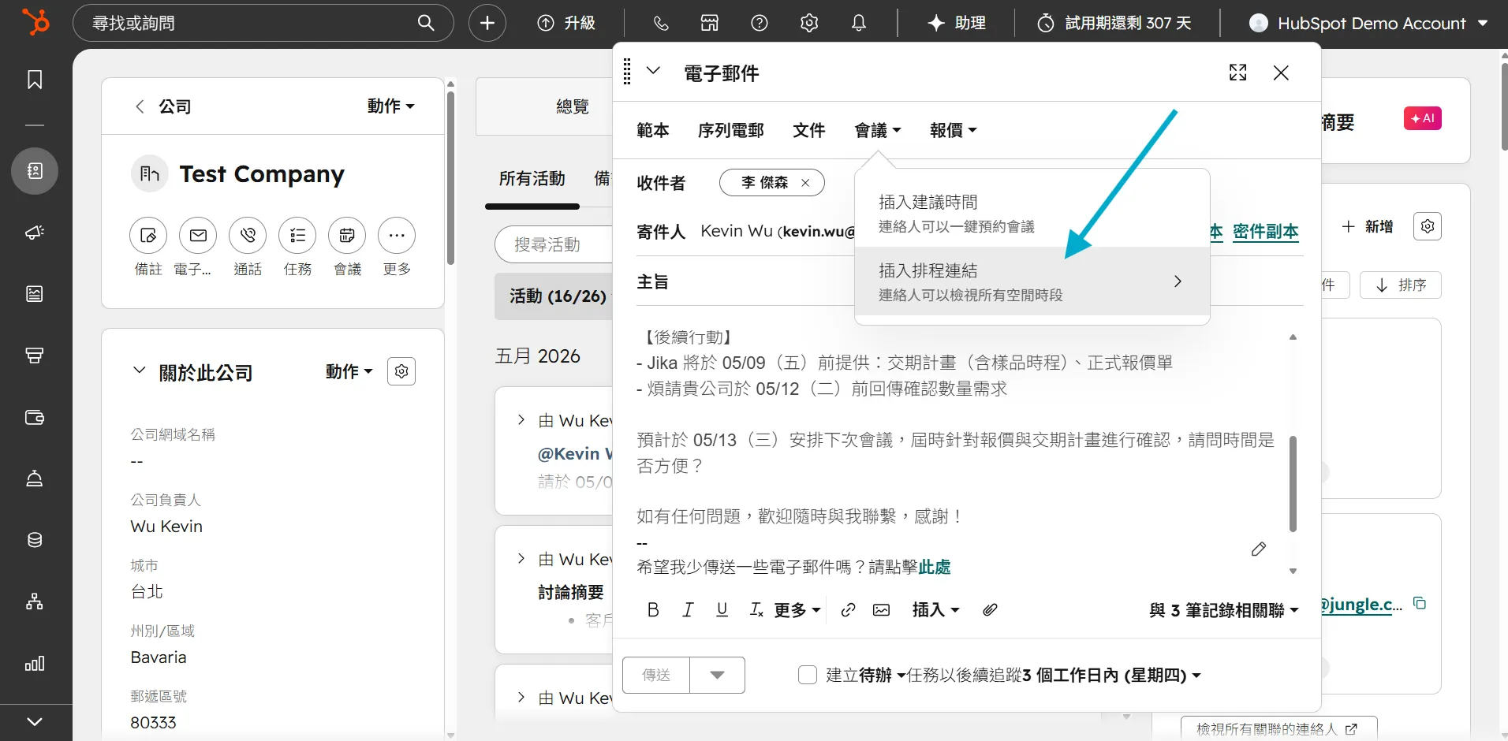1508x741 pixels.
Task: Click the 此處 unsubscribe link
Action: click(x=935, y=567)
